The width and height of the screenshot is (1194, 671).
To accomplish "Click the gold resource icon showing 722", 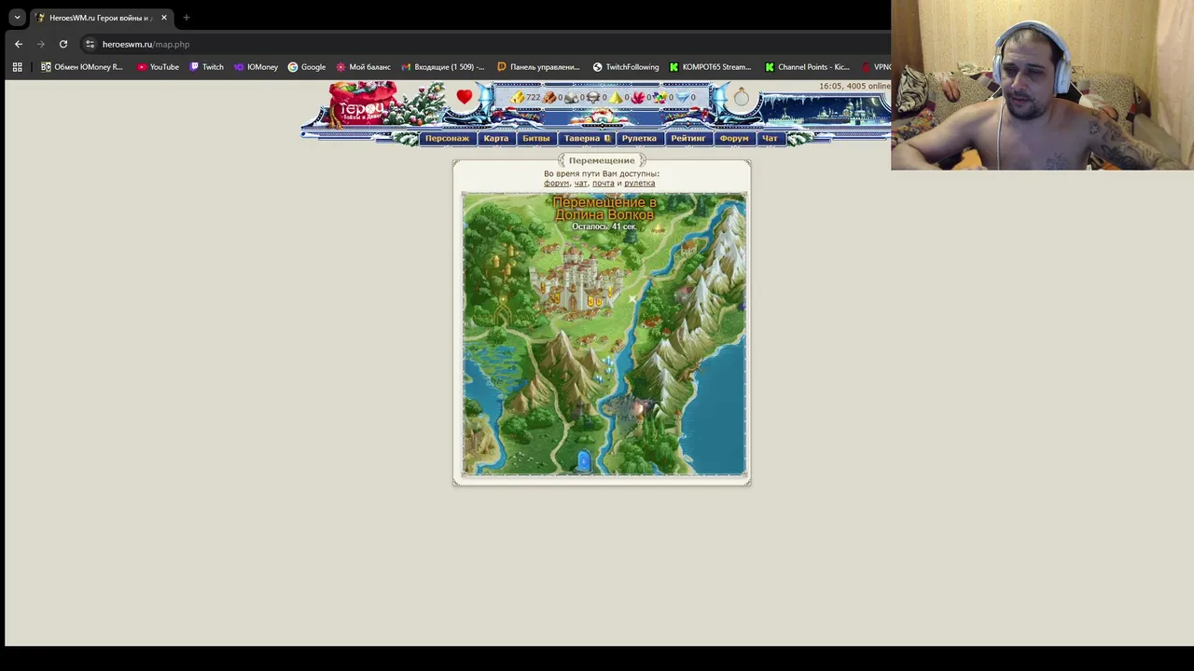I will pyautogui.click(x=517, y=97).
